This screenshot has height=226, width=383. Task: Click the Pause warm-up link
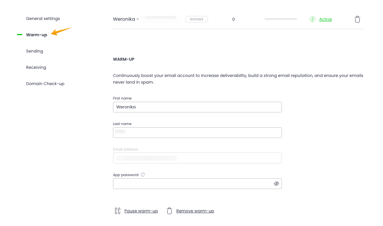(x=141, y=211)
